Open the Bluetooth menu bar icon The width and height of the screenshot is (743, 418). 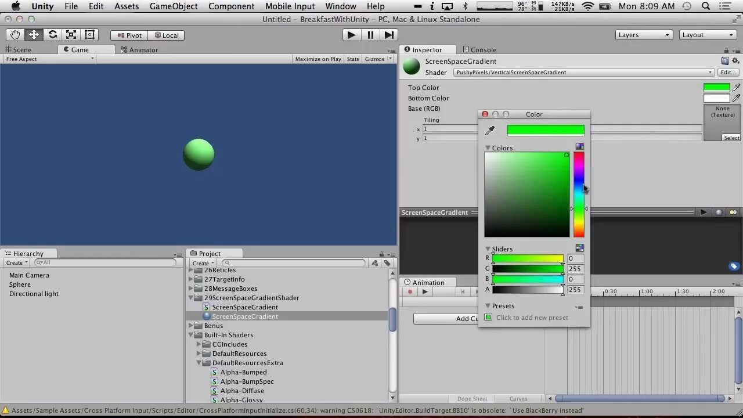coord(465,6)
